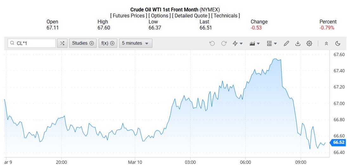Open the 5 minutes interval dropdown

coord(136,43)
